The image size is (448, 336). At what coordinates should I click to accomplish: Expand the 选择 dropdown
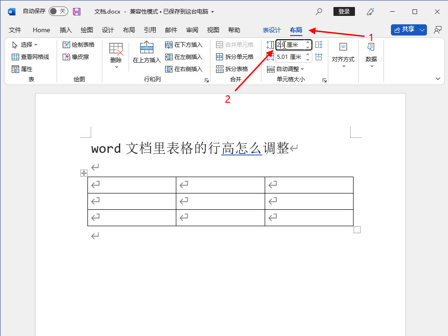click(25, 45)
